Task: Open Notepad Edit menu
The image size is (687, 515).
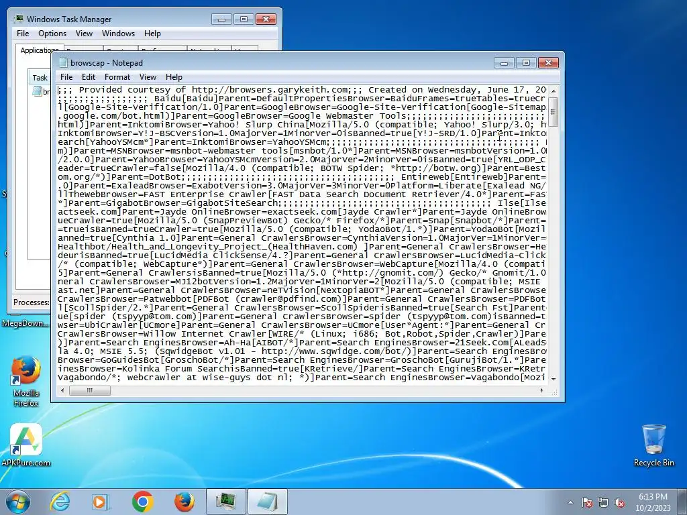Action: coord(88,77)
